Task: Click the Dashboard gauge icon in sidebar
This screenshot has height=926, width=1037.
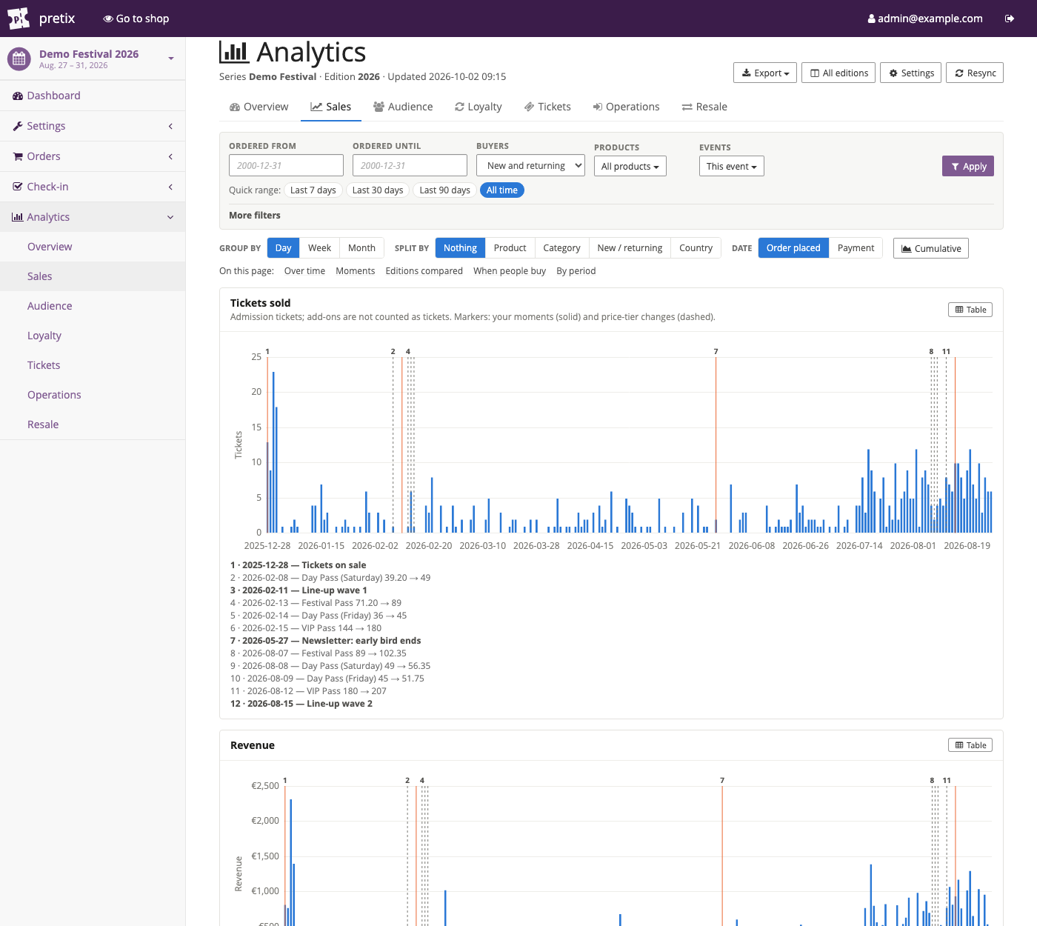Action: [x=18, y=96]
